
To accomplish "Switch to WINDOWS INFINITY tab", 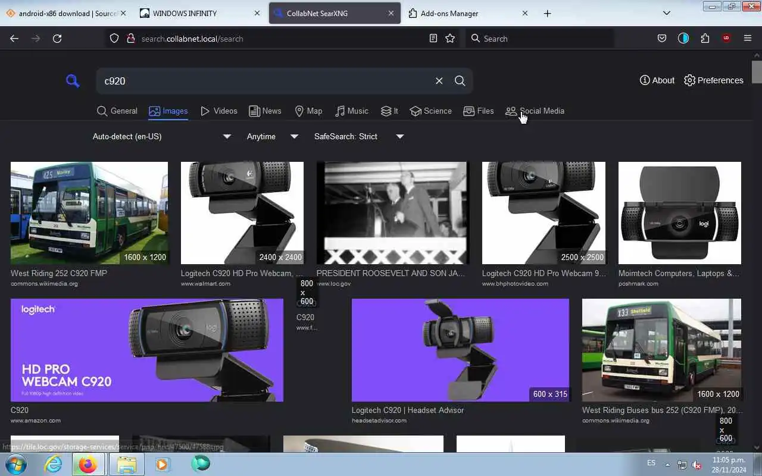I will click(200, 13).
